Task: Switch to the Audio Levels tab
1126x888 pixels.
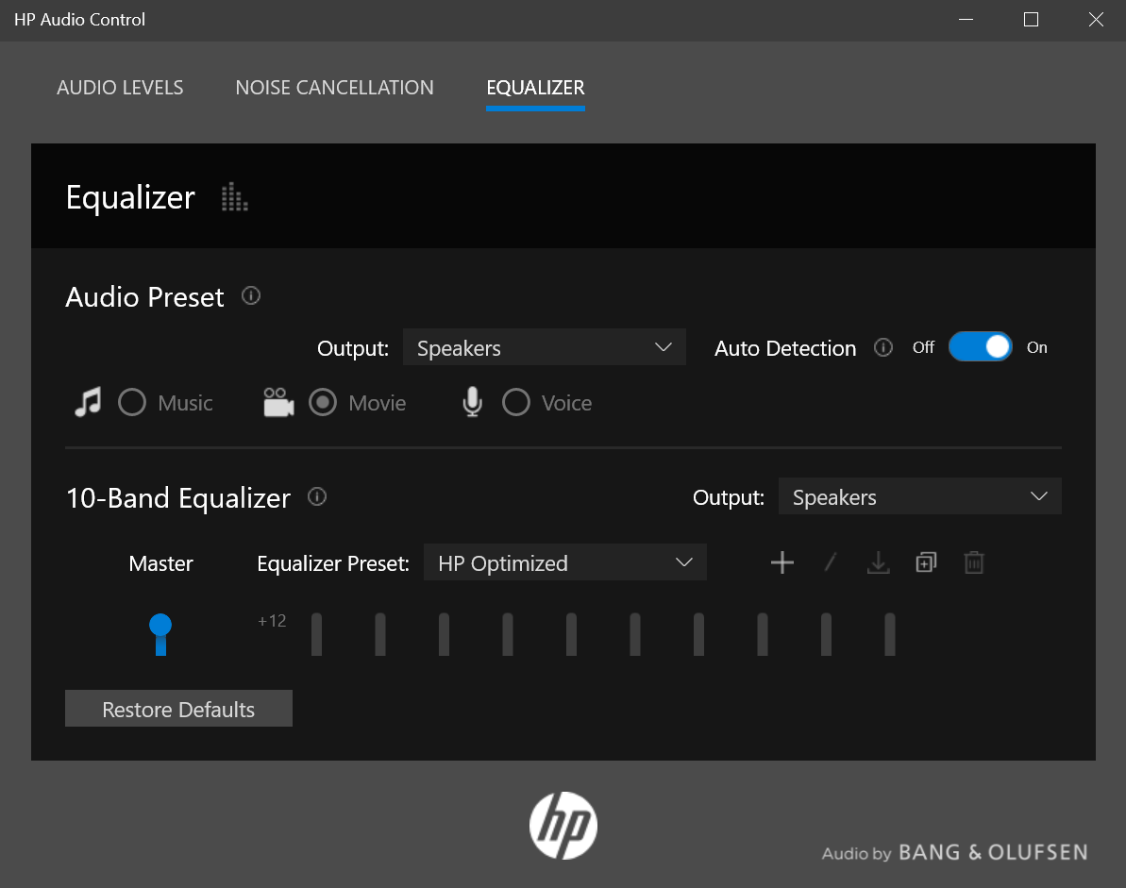Action: (120, 88)
